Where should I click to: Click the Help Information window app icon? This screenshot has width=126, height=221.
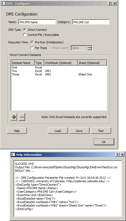13,155
